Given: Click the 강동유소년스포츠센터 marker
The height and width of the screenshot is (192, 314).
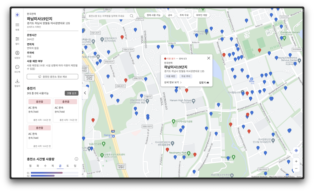Looking at the screenshot, I should point(102,155).
